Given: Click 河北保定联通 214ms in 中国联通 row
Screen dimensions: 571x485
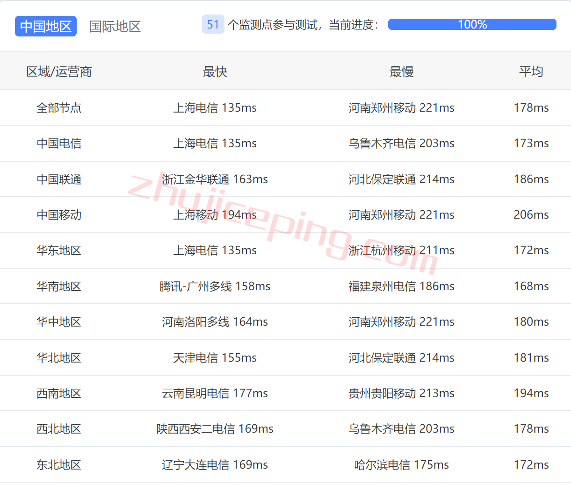Looking at the screenshot, I should pos(402,179).
